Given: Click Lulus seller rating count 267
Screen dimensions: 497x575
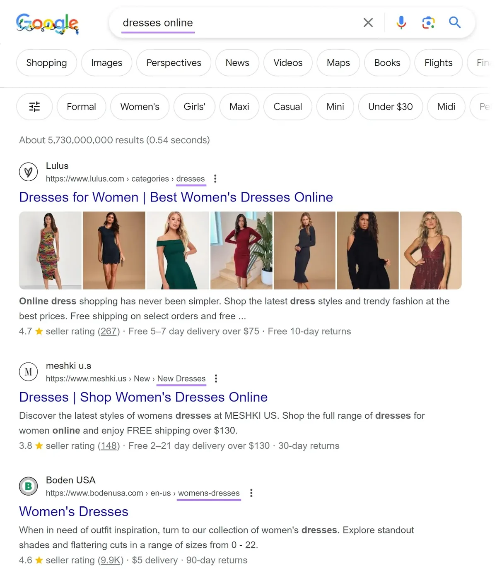Looking at the screenshot, I should [109, 331].
